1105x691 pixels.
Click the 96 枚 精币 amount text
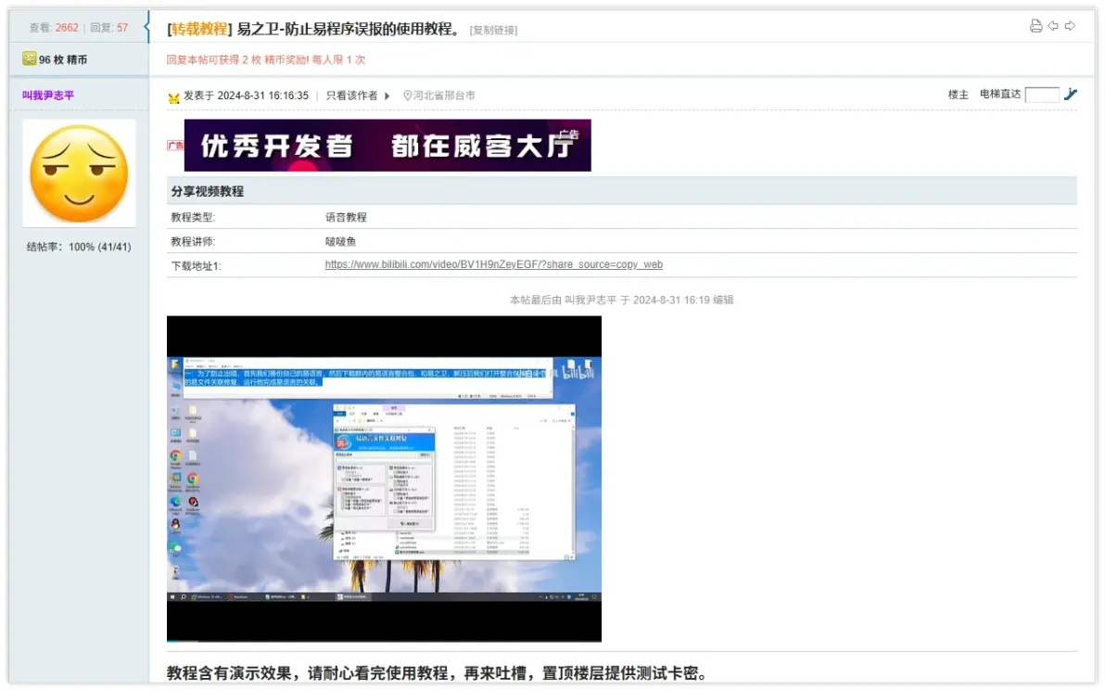click(x=63, y=60)
